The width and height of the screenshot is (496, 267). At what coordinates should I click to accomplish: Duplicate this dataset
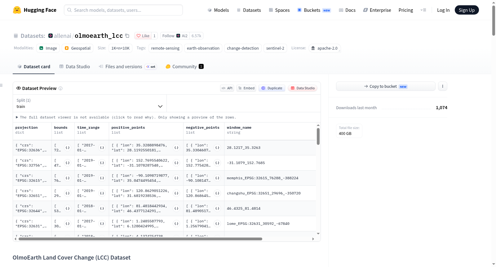(272, 88)
